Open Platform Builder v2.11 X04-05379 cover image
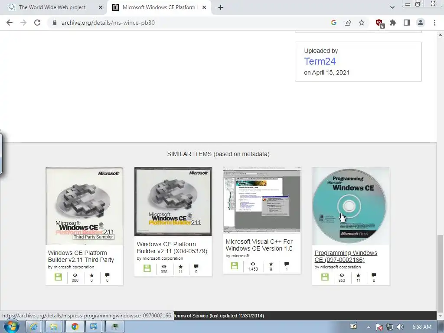 [x=173, y=201]
